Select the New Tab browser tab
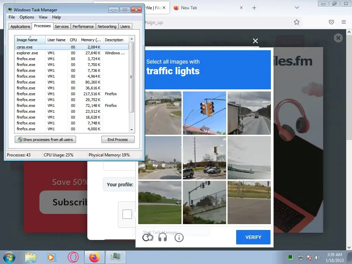Screen dimensions: 352x264 point(208,8)
